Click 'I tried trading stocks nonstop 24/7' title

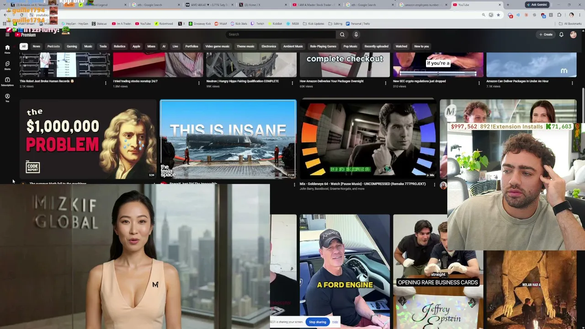[135, 81]
